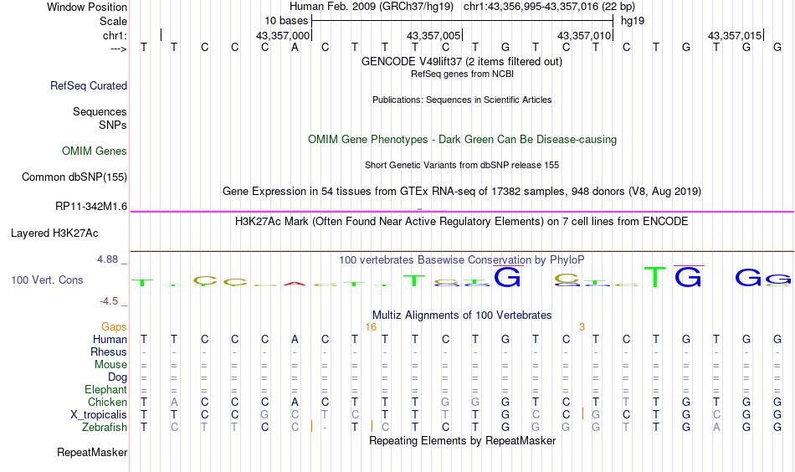Click the scale bar line

tap(463, 21)
